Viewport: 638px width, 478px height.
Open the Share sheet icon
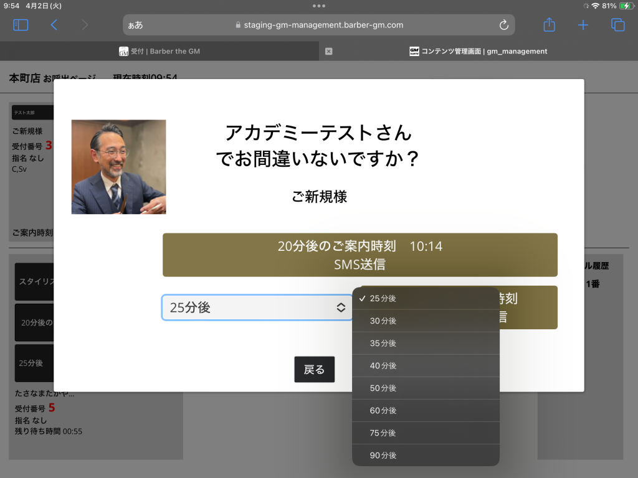coord(549,25)
